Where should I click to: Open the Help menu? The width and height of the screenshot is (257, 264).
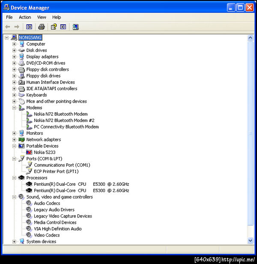(57, 17)
